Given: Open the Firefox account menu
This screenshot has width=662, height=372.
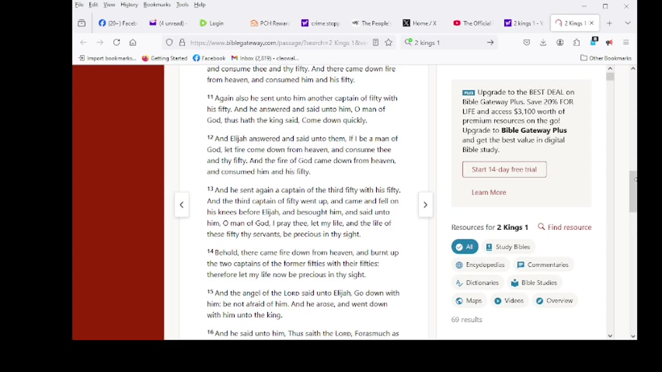Looking at the screenshot, I should click(x=560, y=42).
